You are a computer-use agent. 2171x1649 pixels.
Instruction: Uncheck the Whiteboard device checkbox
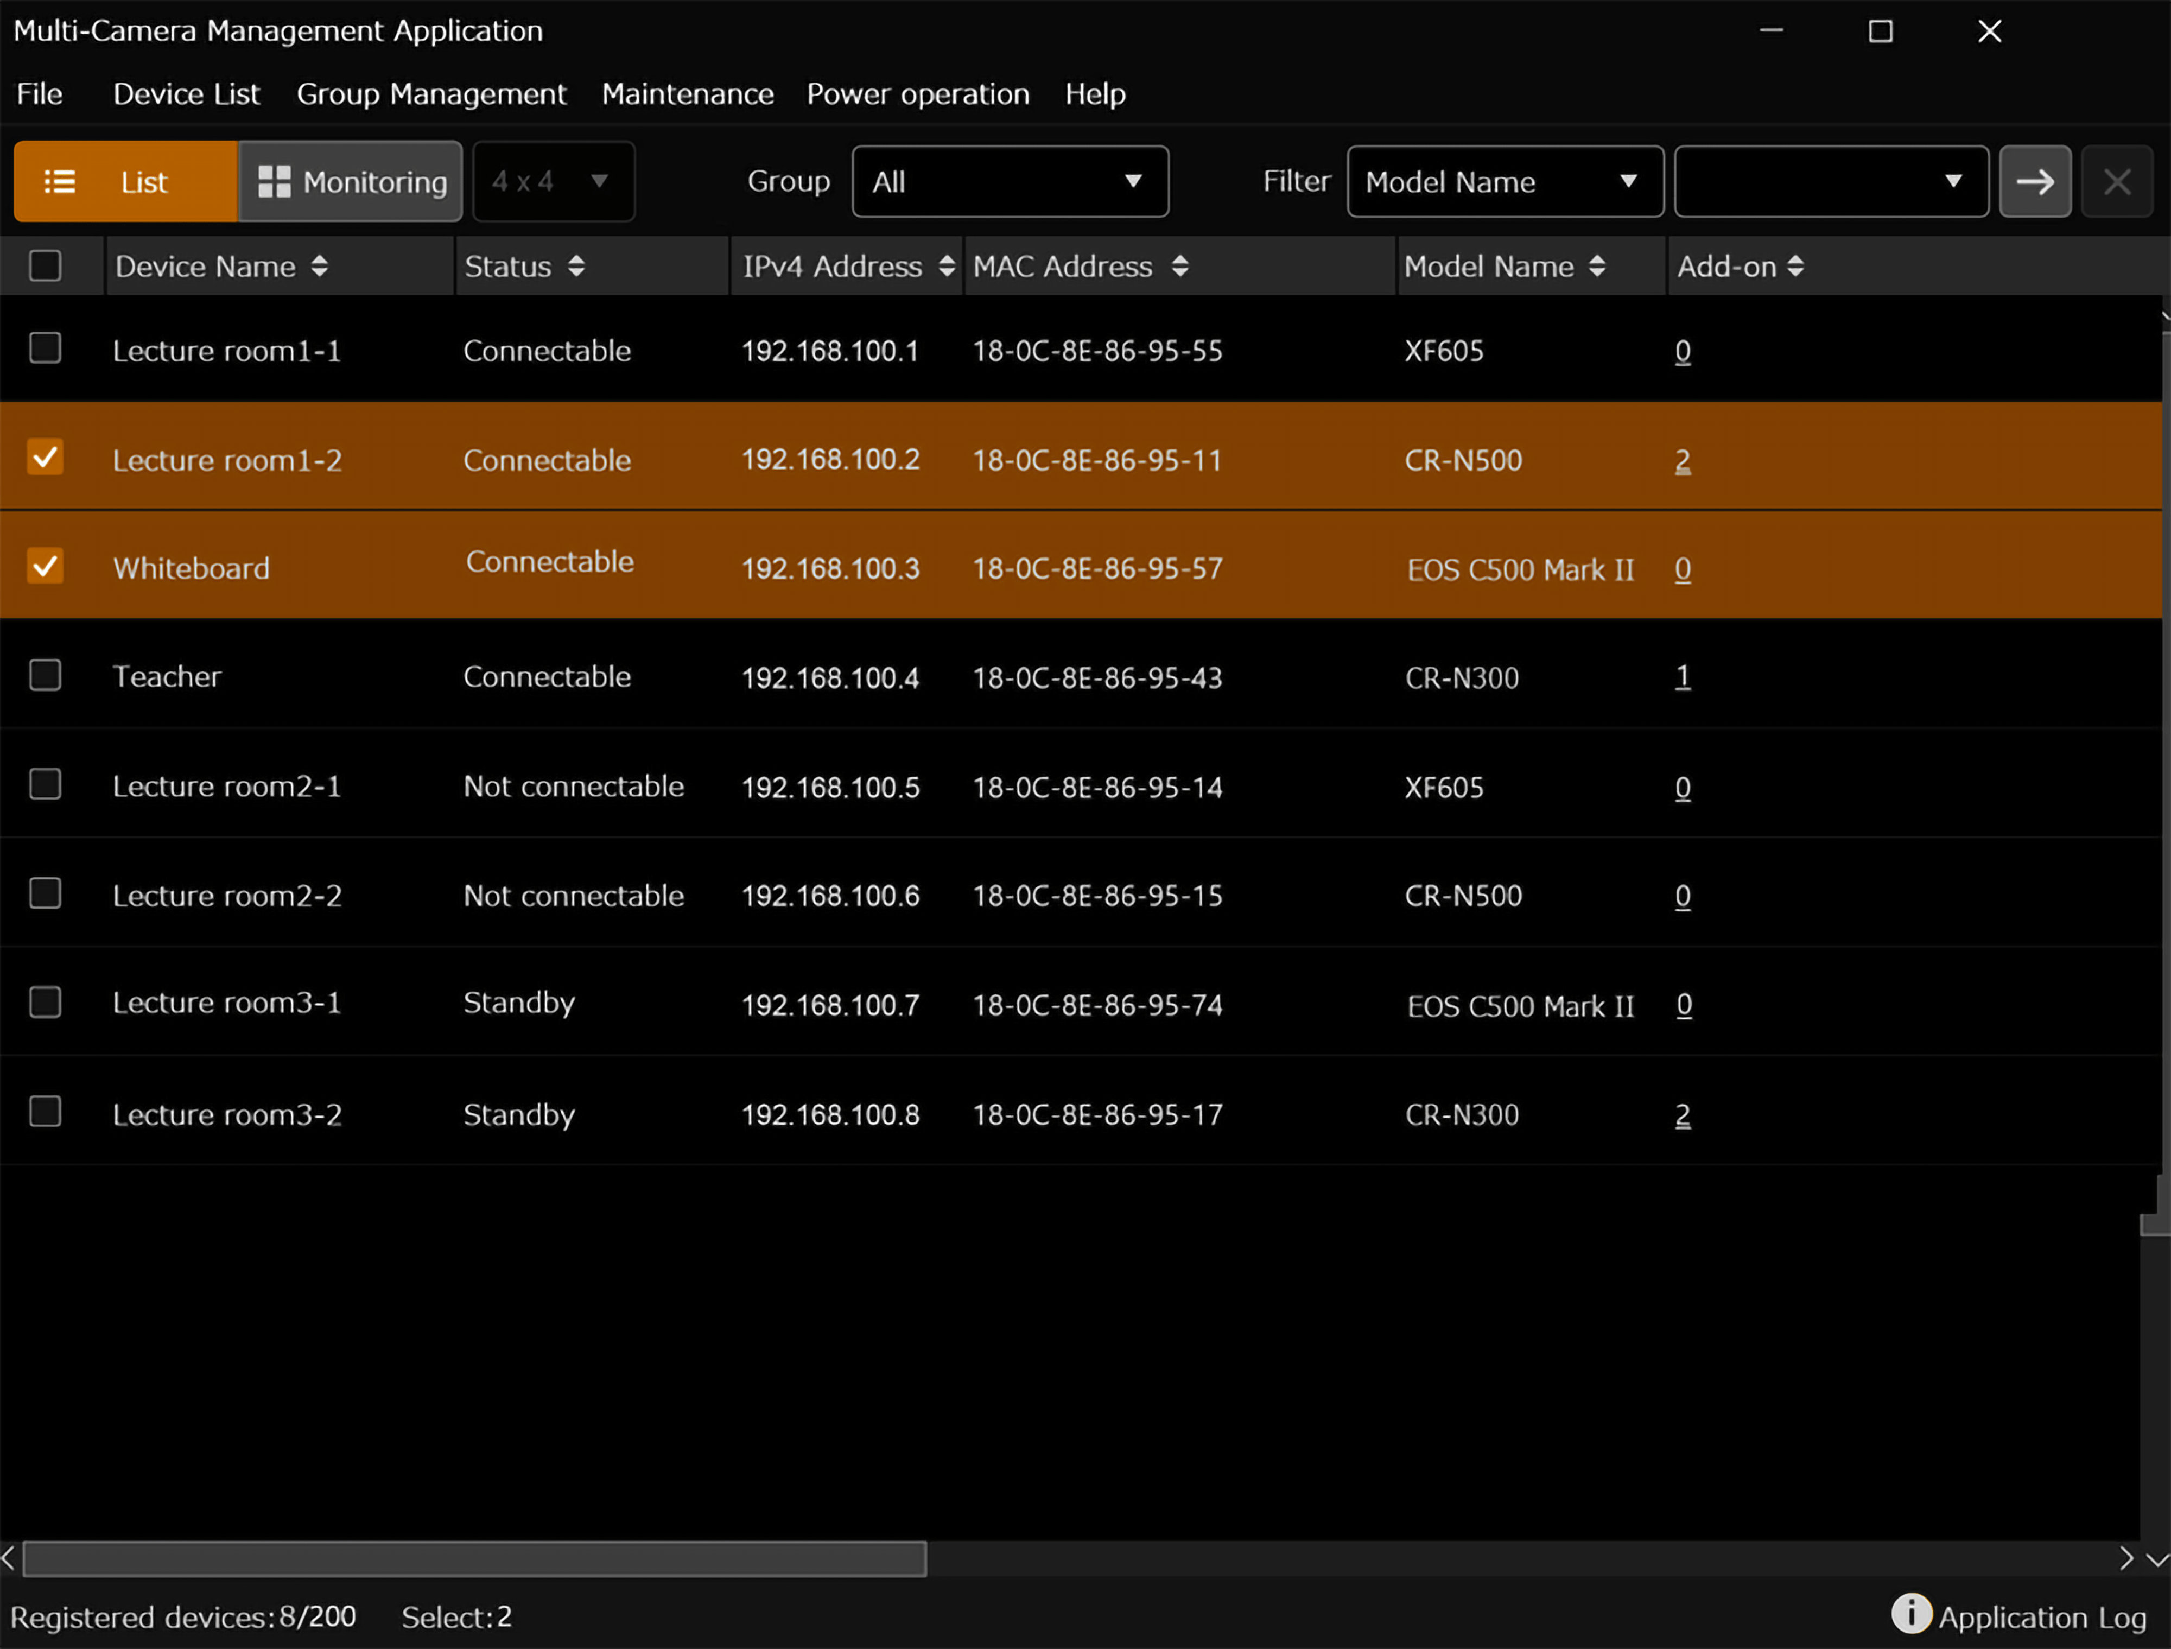tap(45, 566)
